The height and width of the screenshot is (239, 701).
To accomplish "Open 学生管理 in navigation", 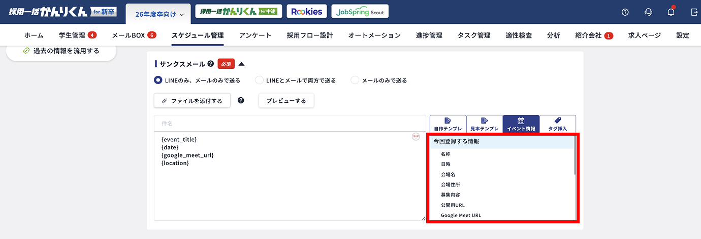I will pyautogui.click(x=72, y=35).
